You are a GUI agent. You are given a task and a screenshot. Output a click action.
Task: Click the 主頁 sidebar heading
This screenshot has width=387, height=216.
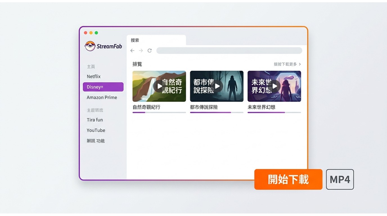pos(91,67)
